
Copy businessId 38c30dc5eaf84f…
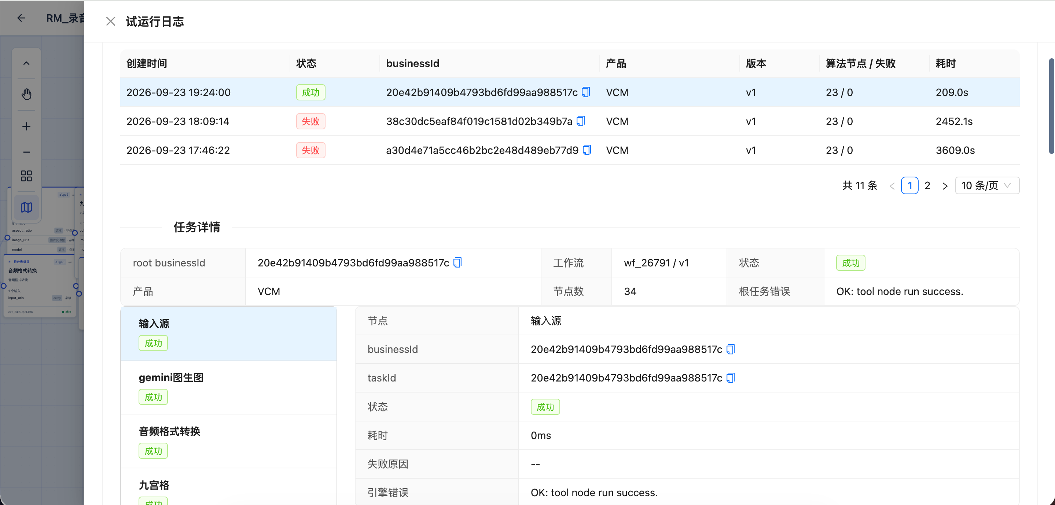(x=580, y=121)
